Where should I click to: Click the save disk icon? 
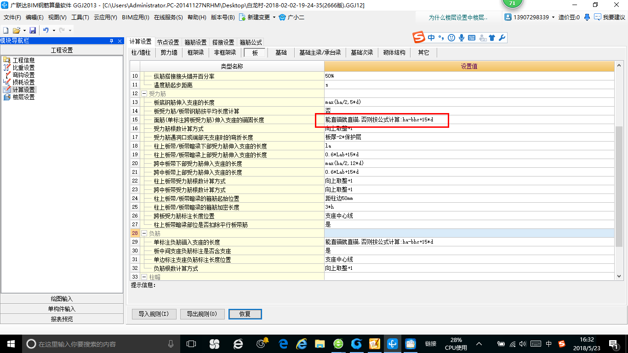click(x=33, y=30)
